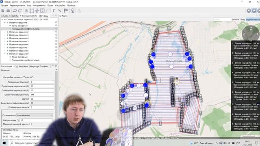Click the New project toolbar icon

(x=3, y=11)
